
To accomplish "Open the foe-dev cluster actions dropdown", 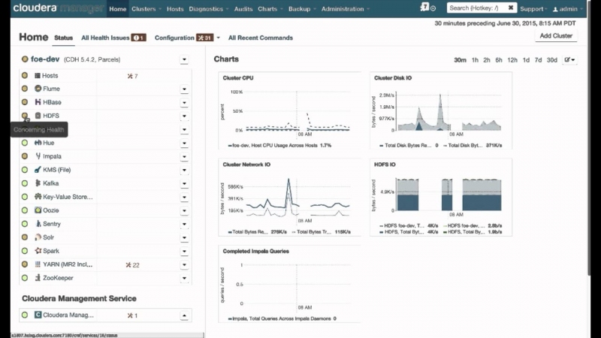I will 184,59.
